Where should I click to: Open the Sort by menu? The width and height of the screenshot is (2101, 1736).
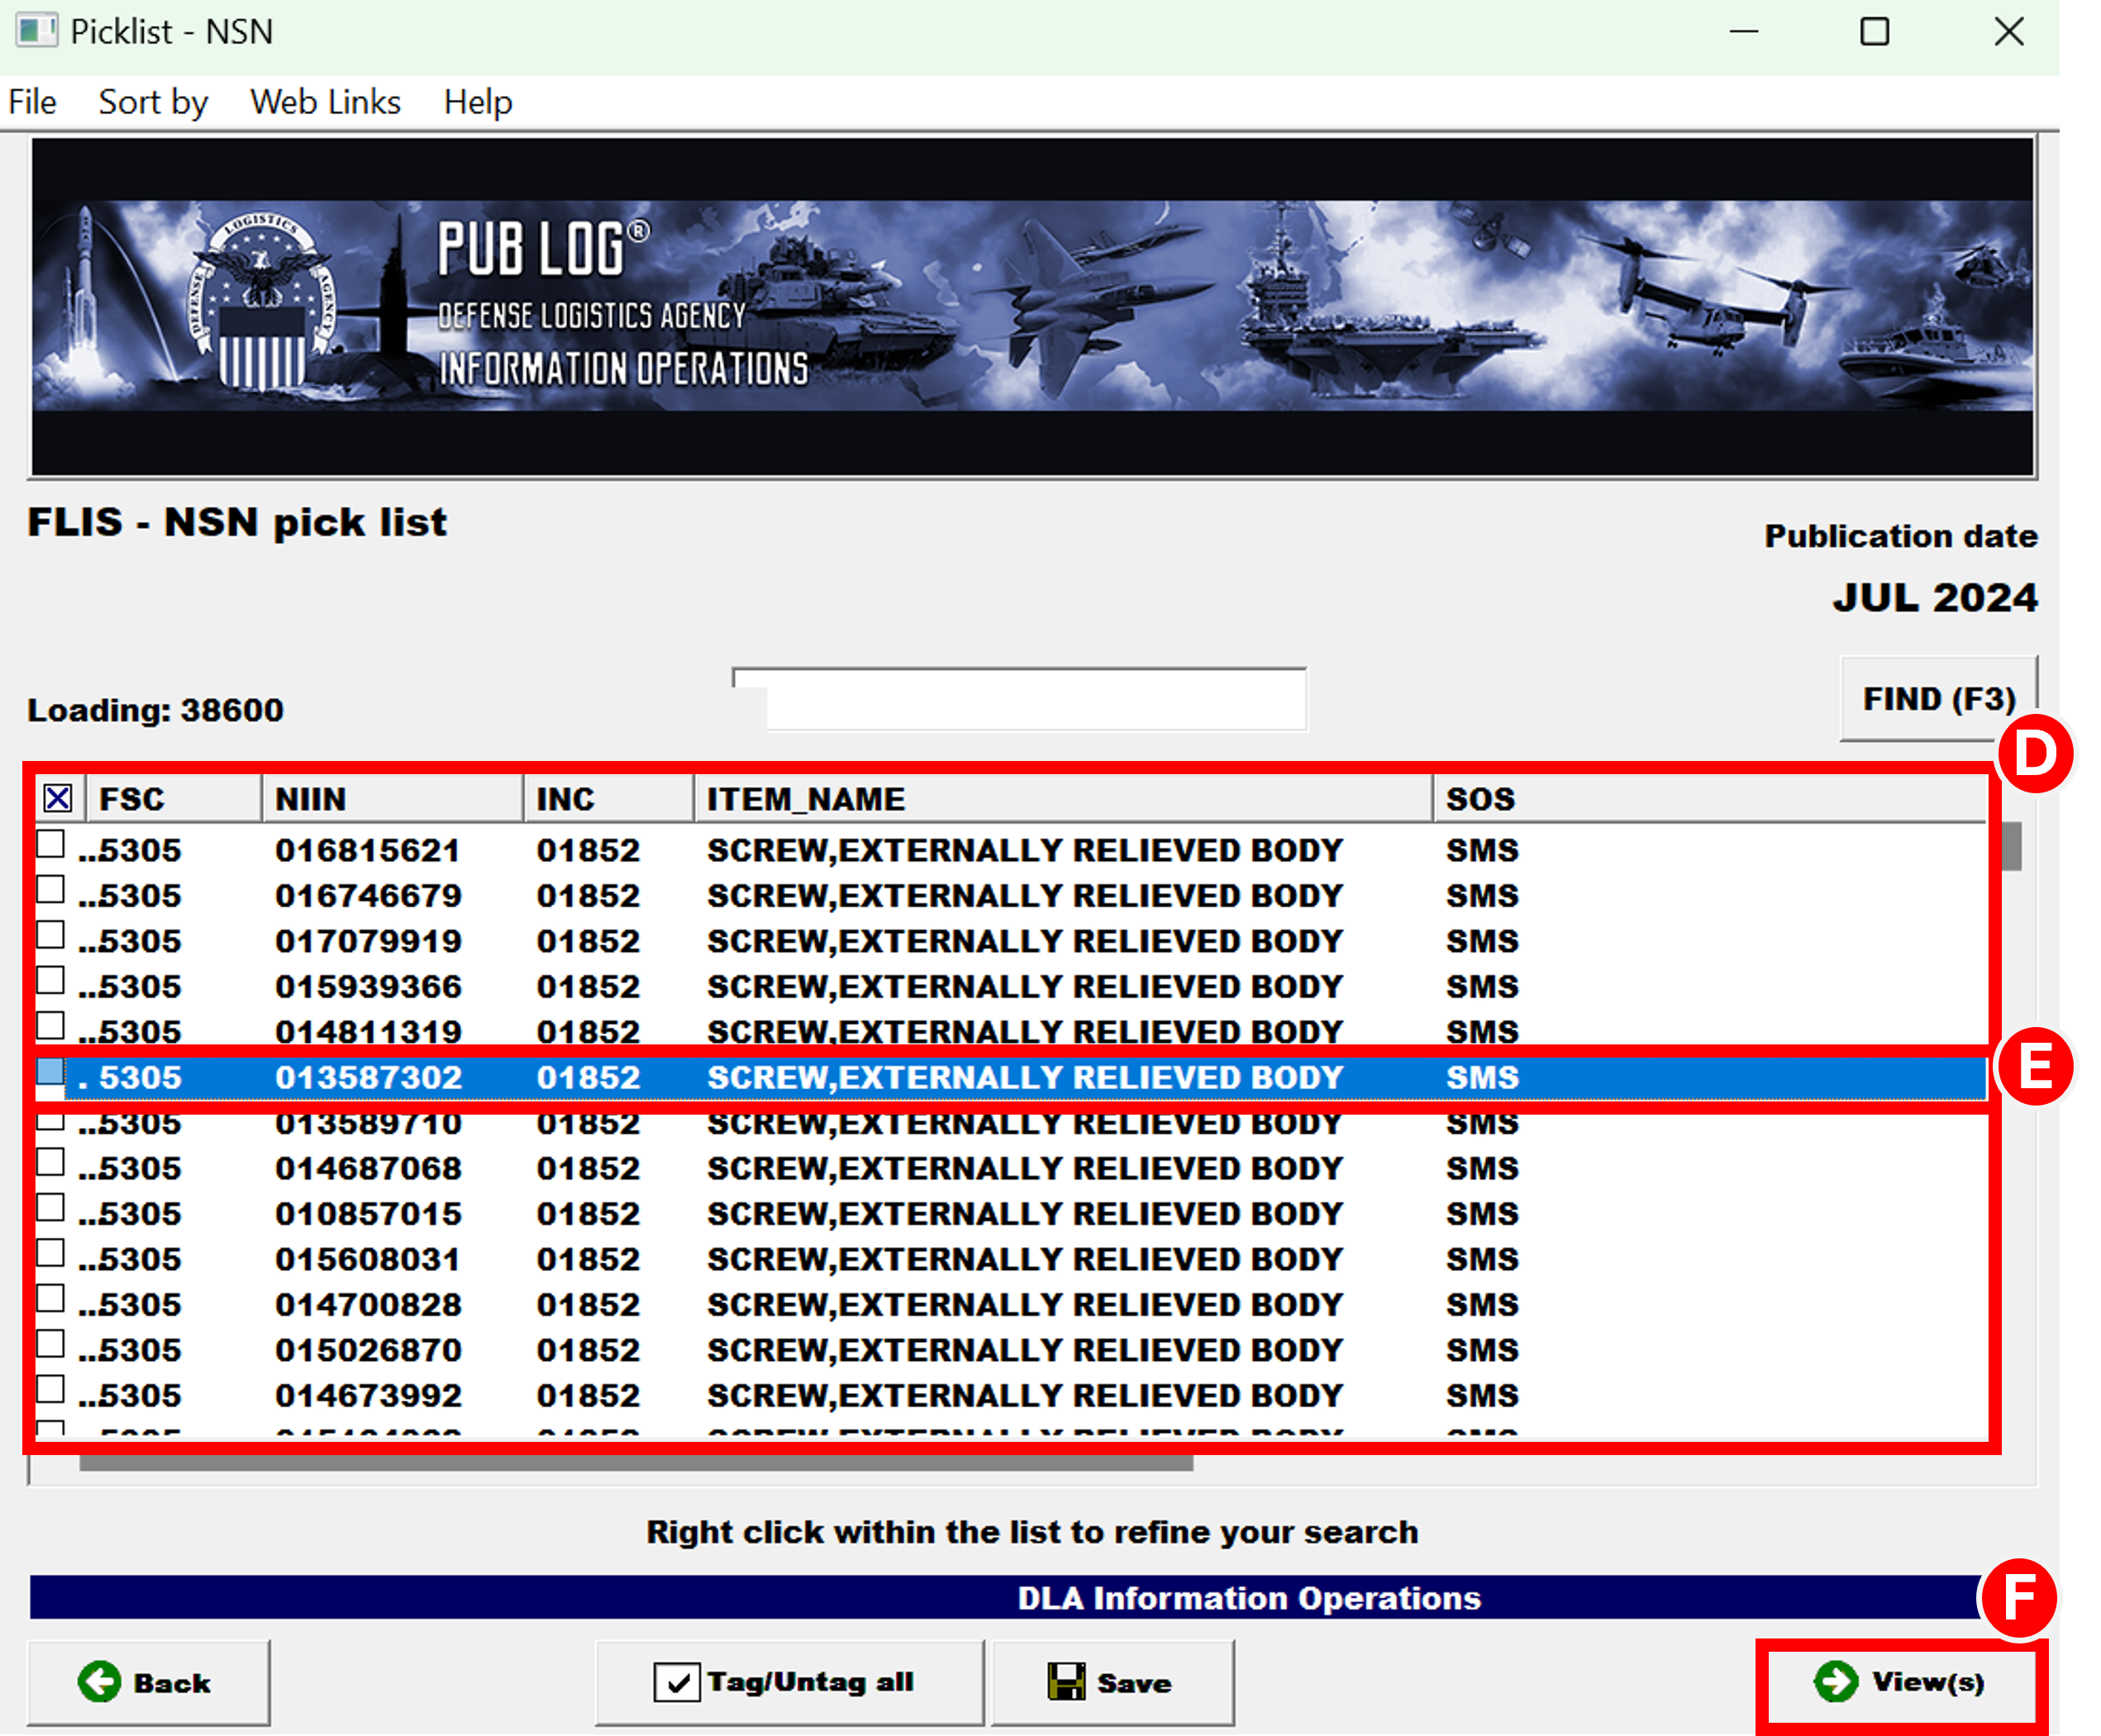[153, 102]
